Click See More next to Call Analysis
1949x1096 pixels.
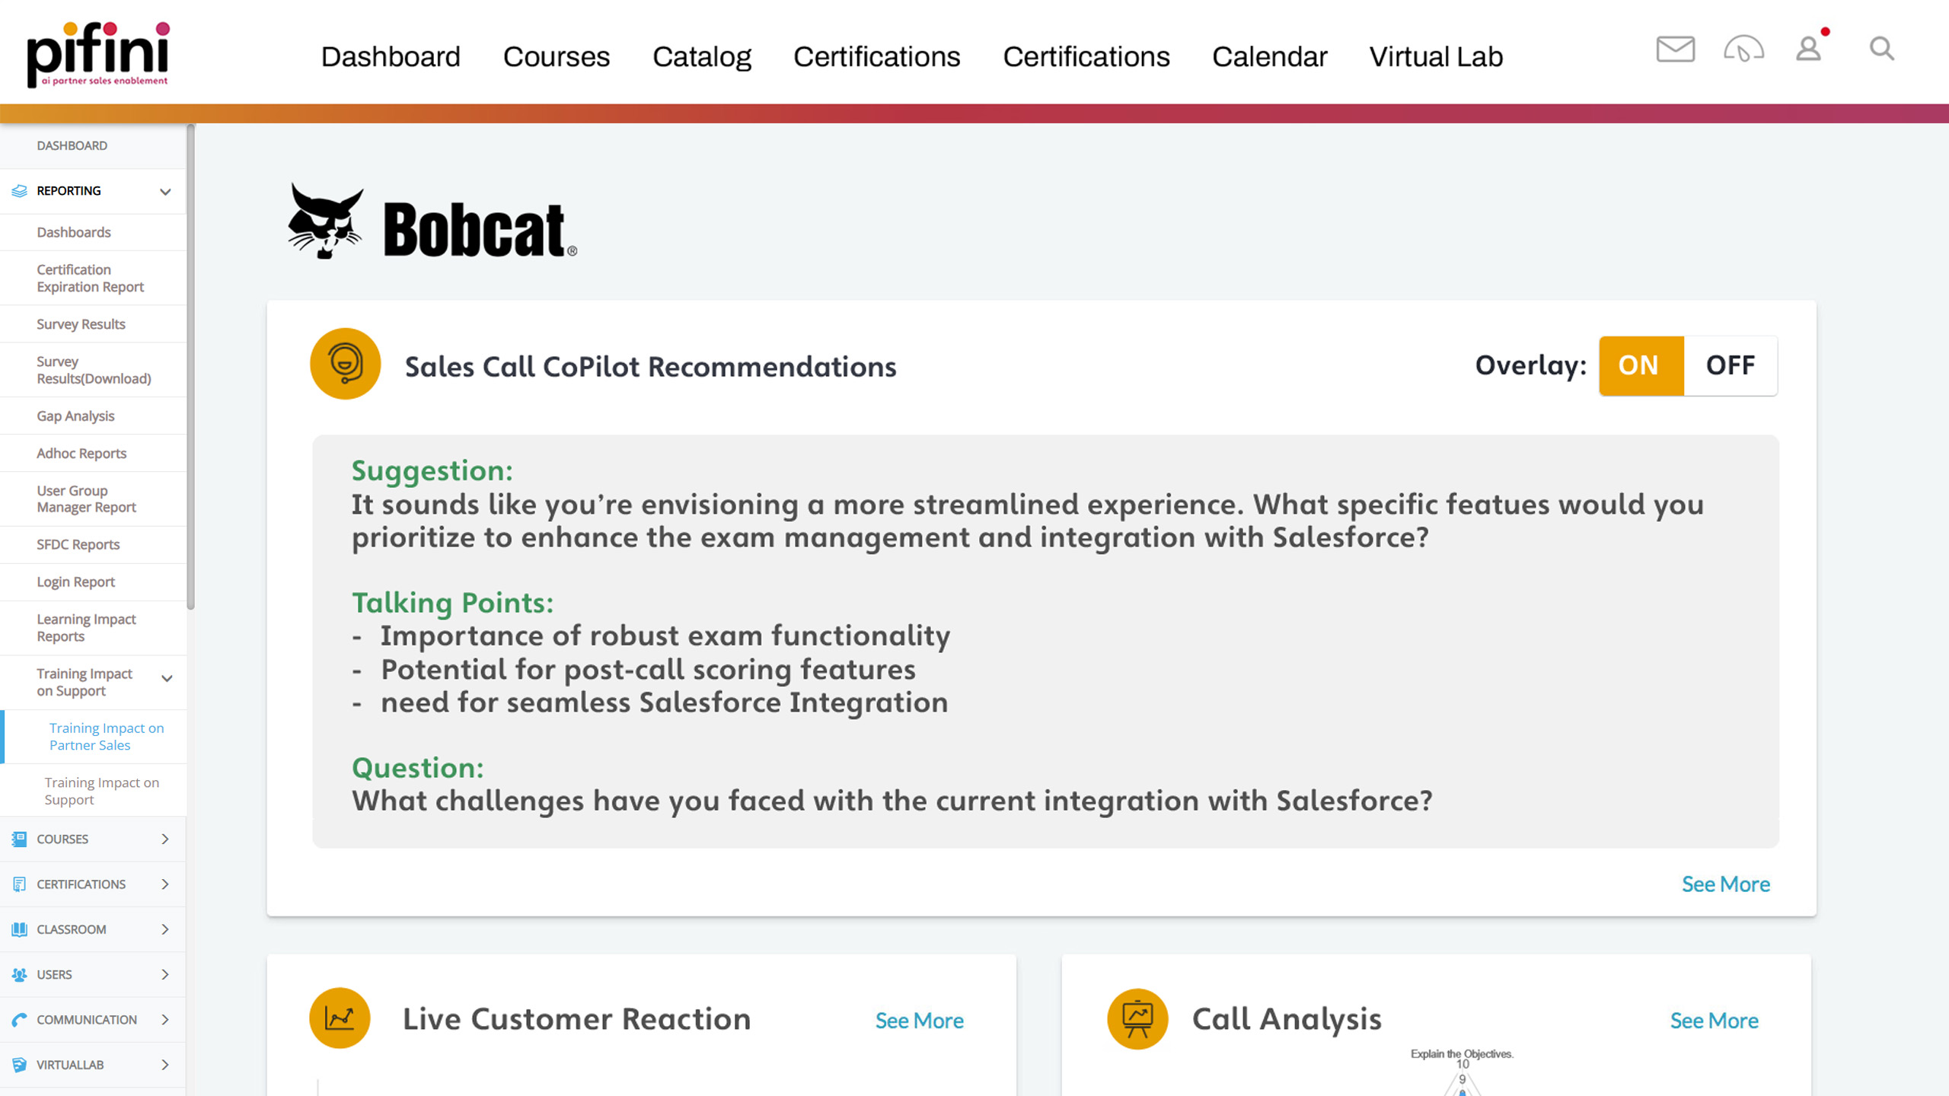click(x=1714, y=1021)
